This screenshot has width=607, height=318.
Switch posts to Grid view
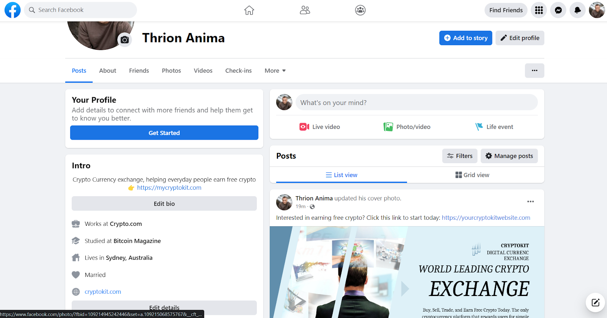point(472,175)
